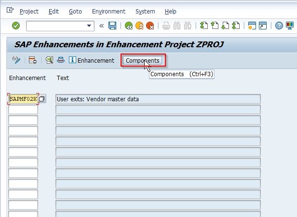Go to Next Page icon
The height and width of the screenshot is (217, 297).
tap(225, 26)
